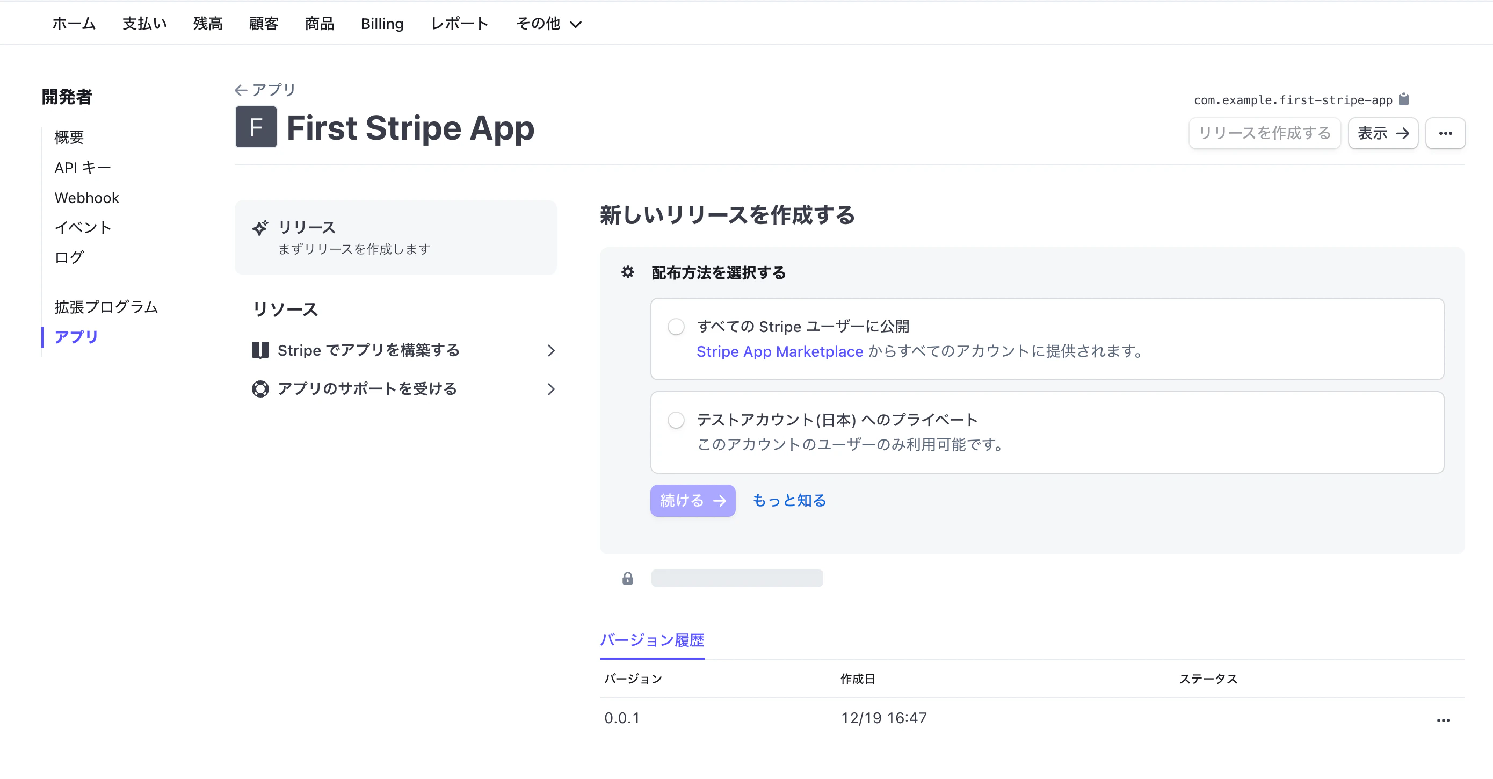Open three-dot menu for version 0.0.1
Viewport: 1493px width, 779px height.
[x=1443, y=720]
